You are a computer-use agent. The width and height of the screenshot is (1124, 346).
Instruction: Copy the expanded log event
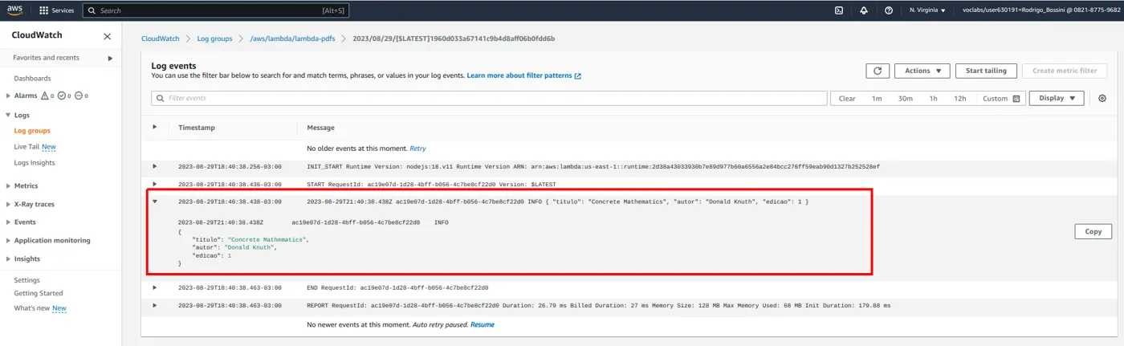pyautogui.click(x=1093, y=231)
